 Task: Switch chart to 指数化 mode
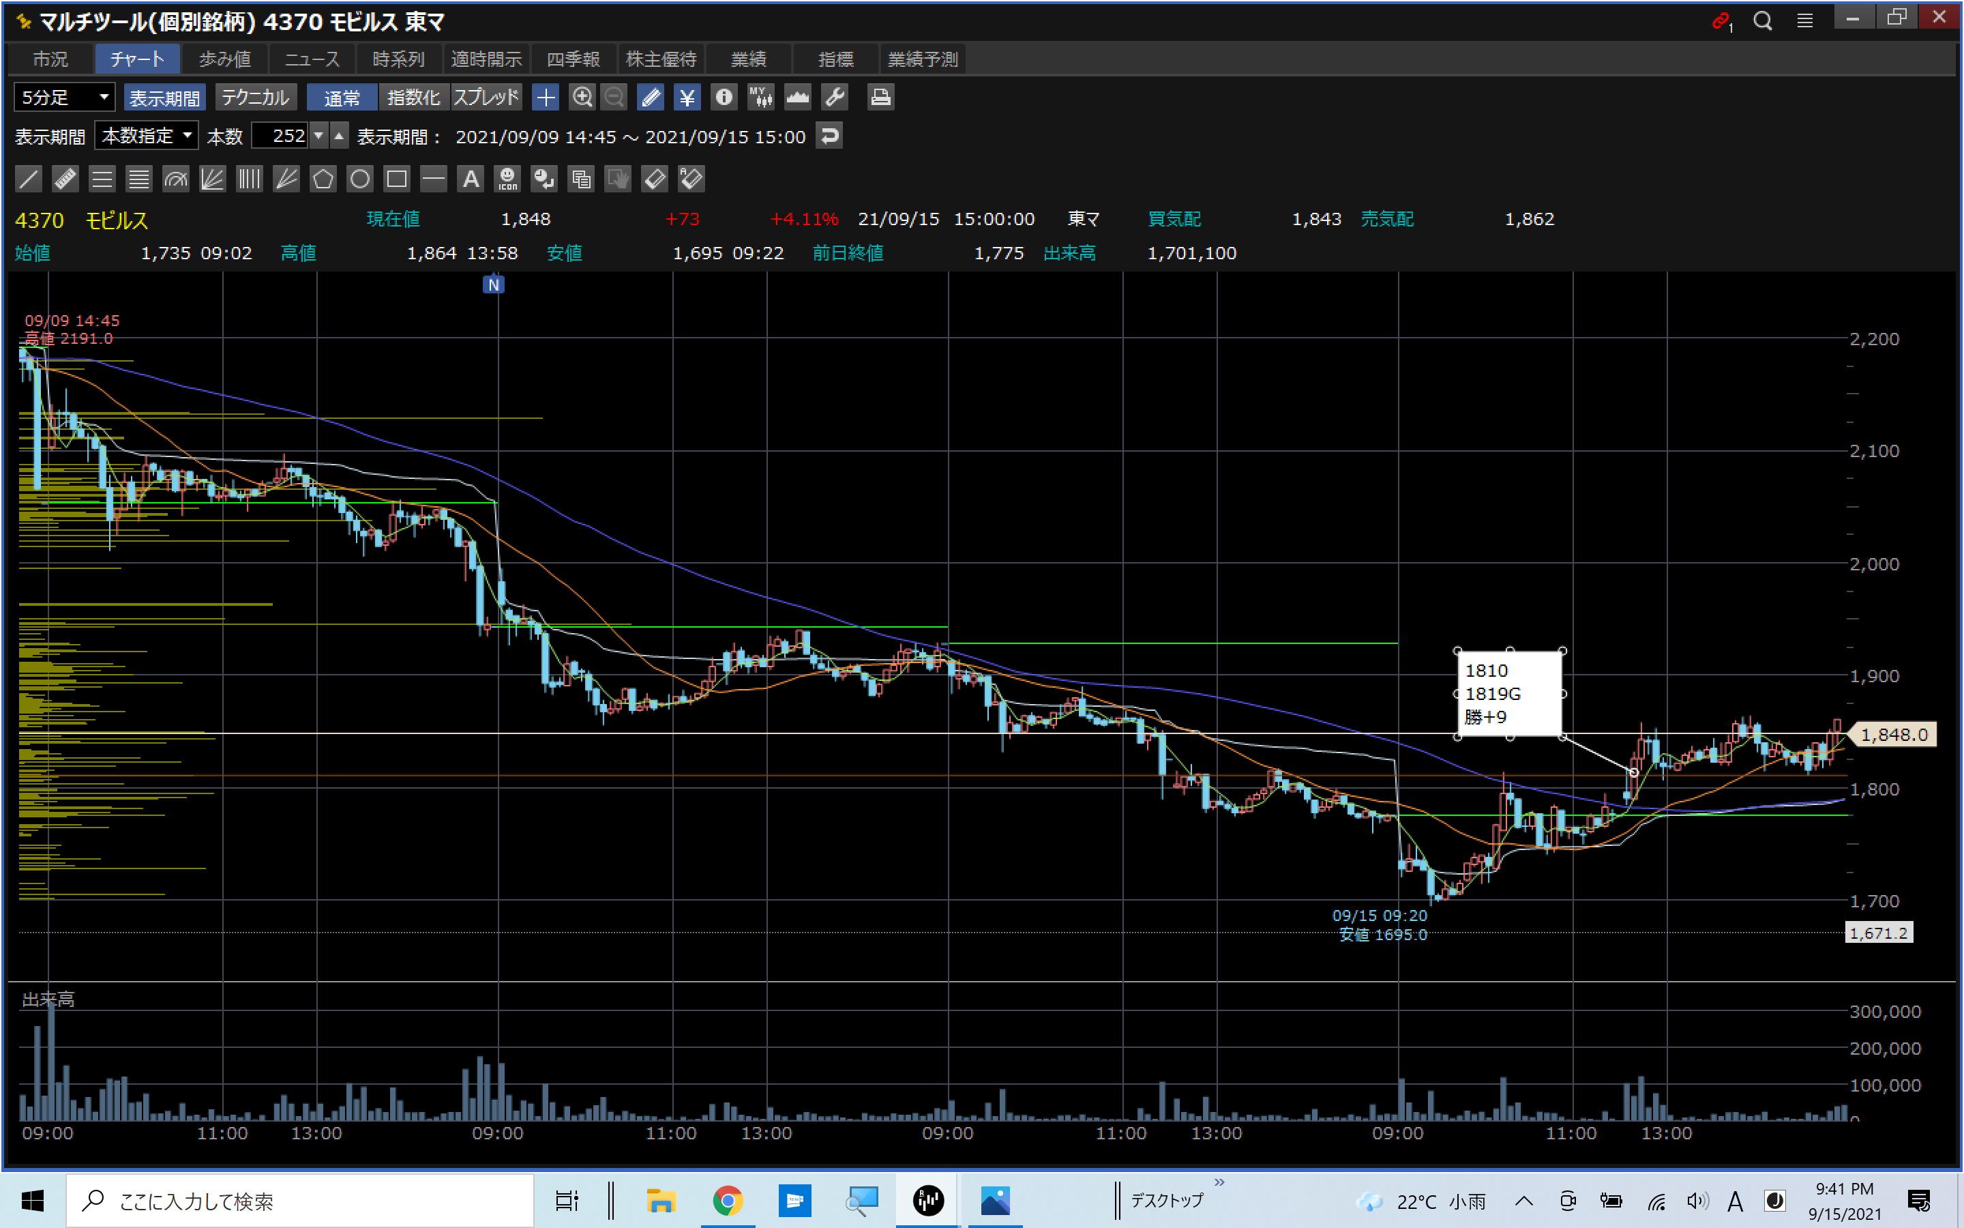tap(413, 98)
